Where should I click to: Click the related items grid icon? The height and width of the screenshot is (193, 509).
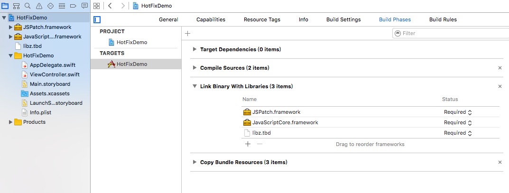(x=97, y=6)
